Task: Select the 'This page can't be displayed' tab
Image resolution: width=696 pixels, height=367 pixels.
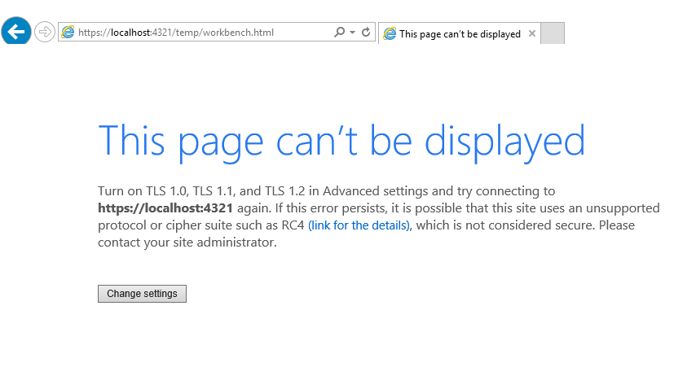Action: click(x=460, y=34)
